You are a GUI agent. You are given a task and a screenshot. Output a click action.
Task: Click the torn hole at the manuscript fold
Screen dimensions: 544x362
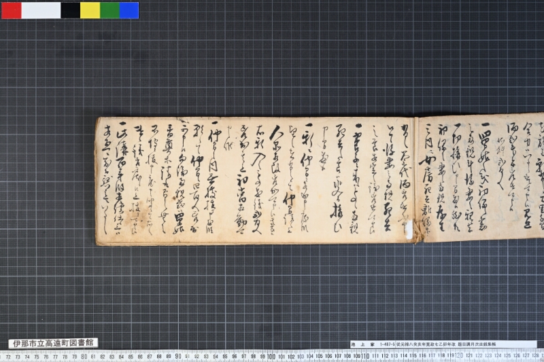(410, 230)
